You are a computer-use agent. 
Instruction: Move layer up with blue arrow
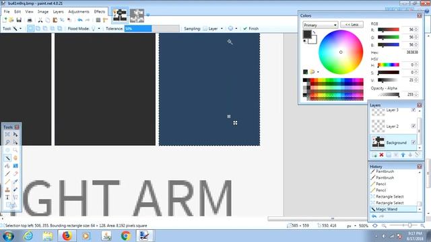tap(403, 155)
